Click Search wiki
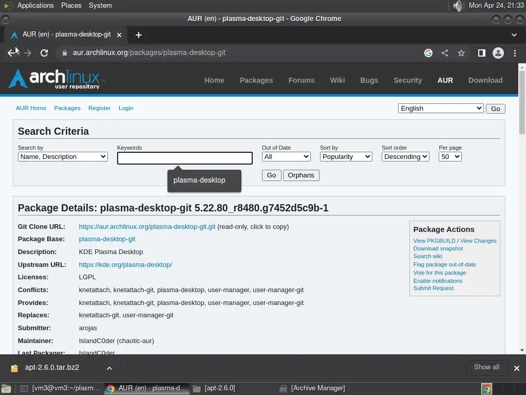 [x=427, y=256]
